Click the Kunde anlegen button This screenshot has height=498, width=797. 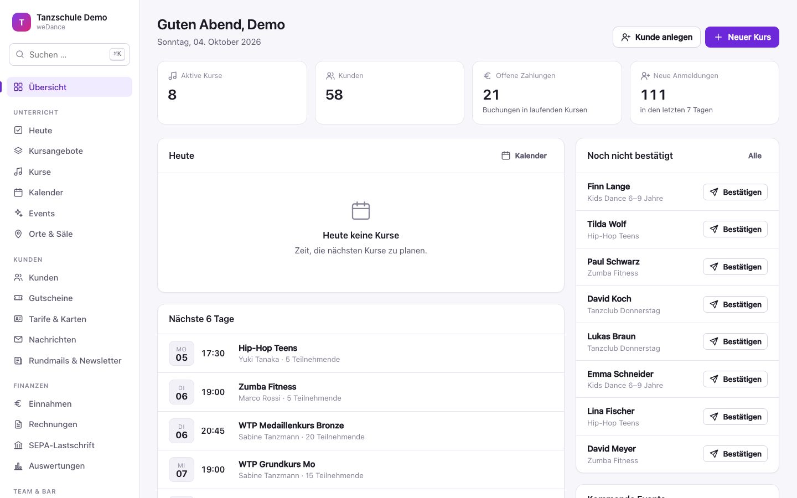pyautogui.click(x=656, y=37)
